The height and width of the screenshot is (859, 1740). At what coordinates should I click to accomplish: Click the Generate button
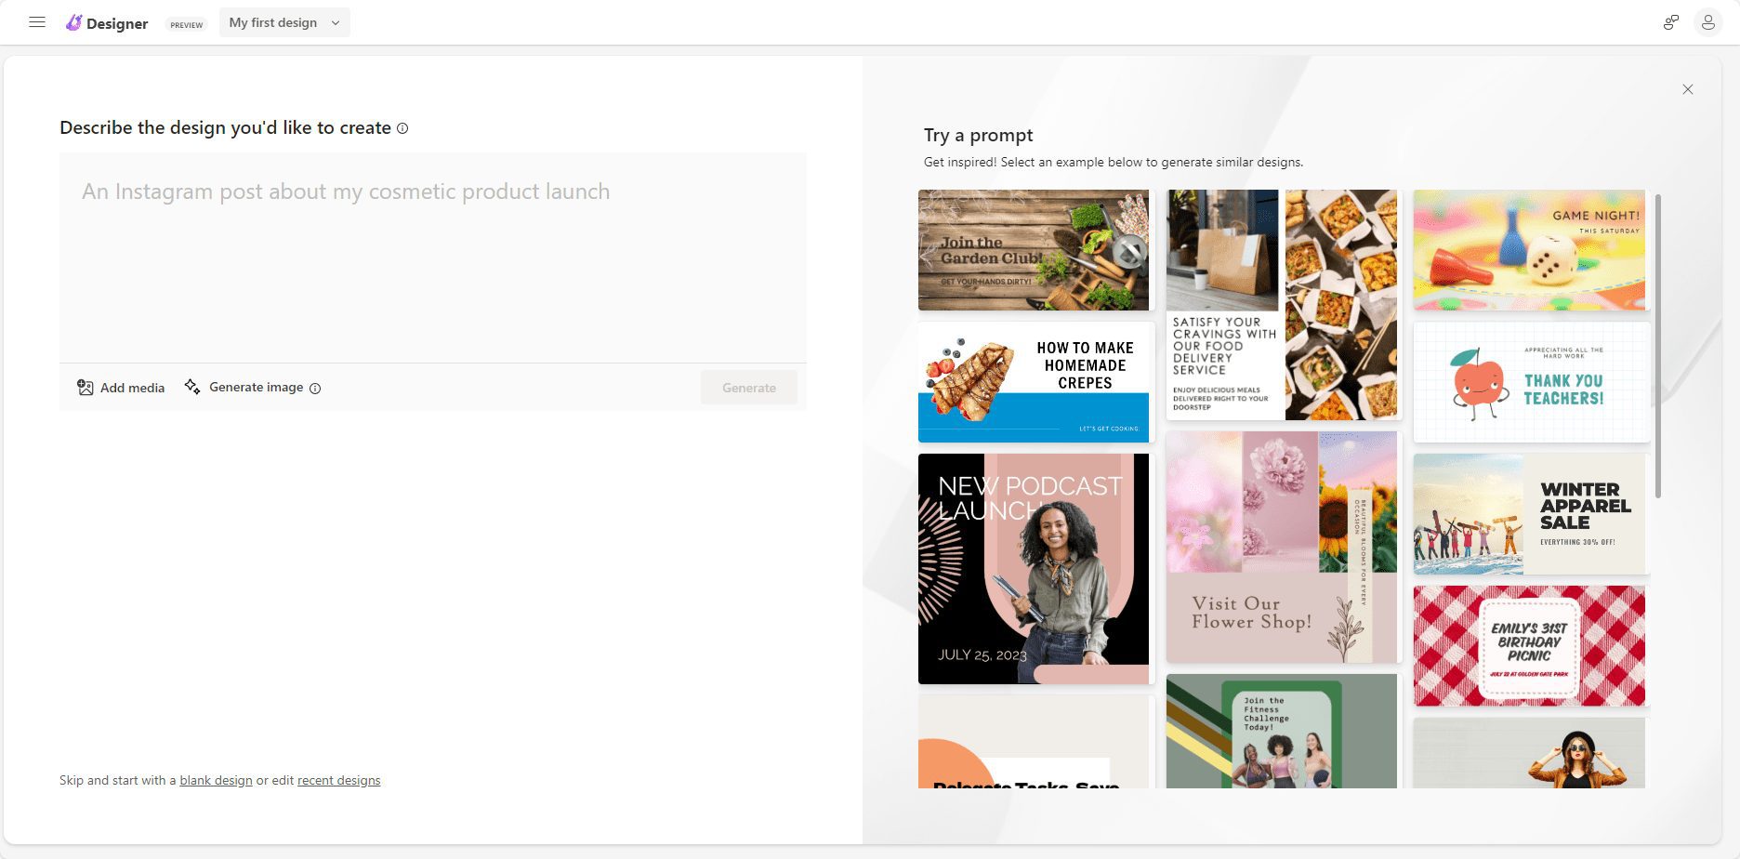(749, 388)
